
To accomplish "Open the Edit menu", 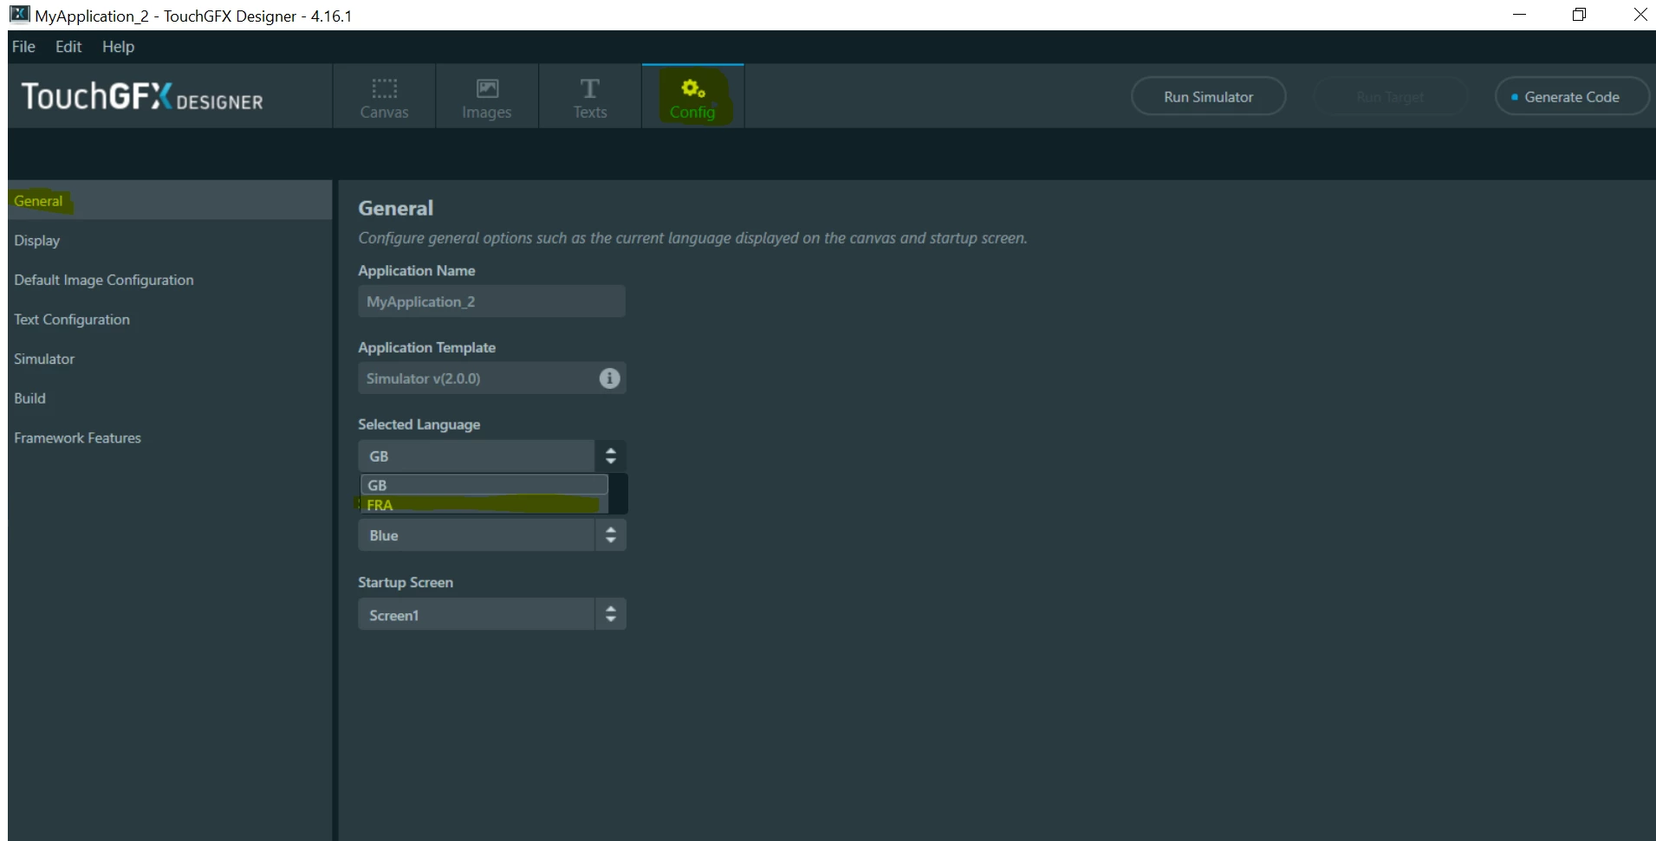I will click(x=68, y=47).
